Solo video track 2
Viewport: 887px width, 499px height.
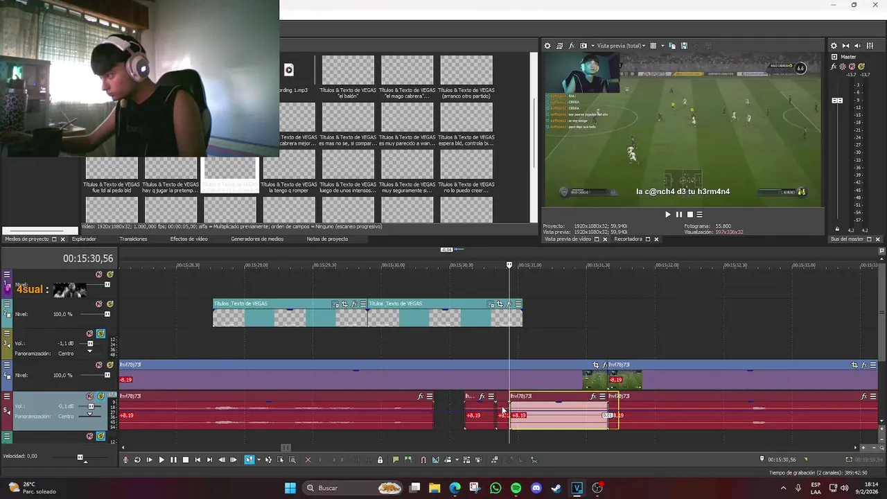point(109,304)
